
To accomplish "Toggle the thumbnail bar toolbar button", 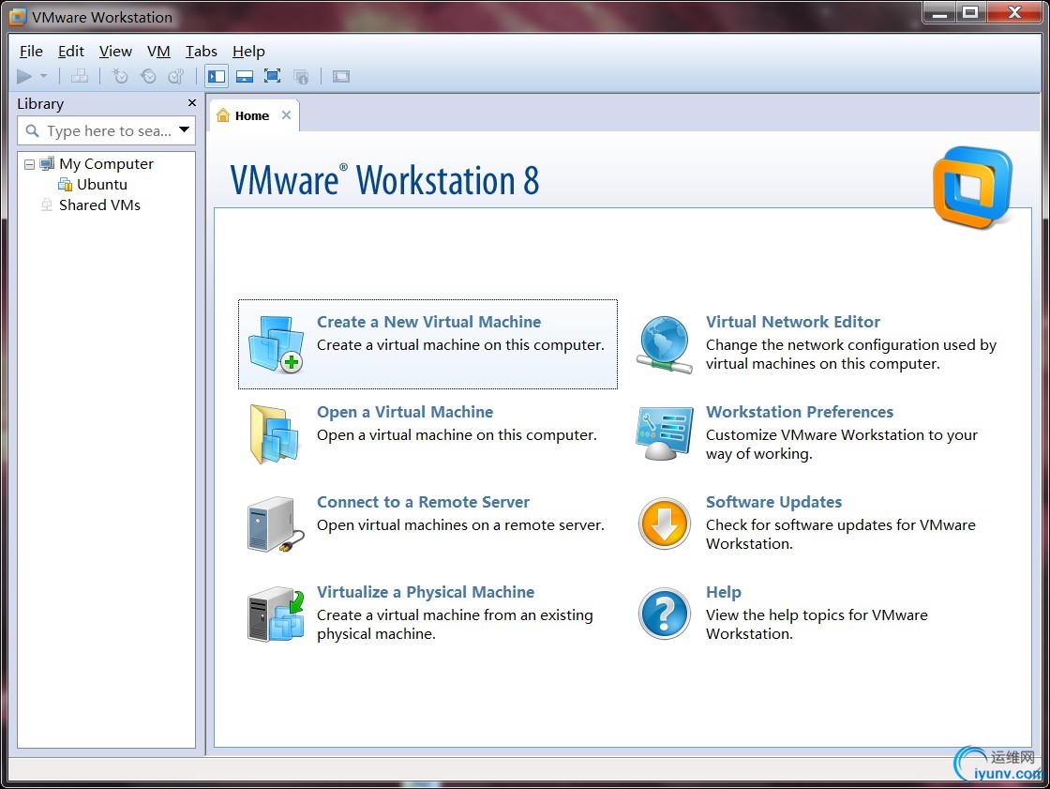I will pos(245,77).
